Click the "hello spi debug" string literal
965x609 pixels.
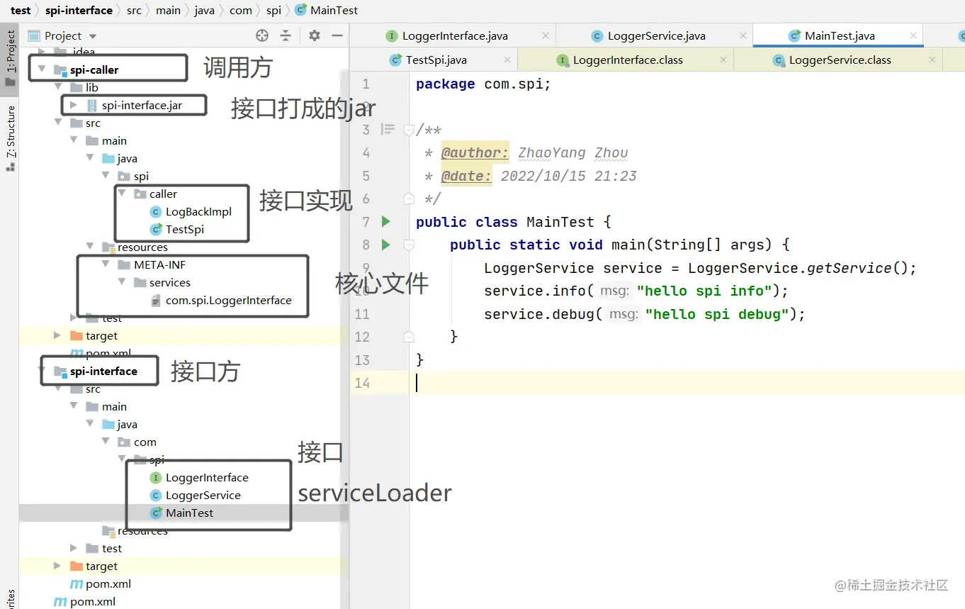click(x=717, y=314)
